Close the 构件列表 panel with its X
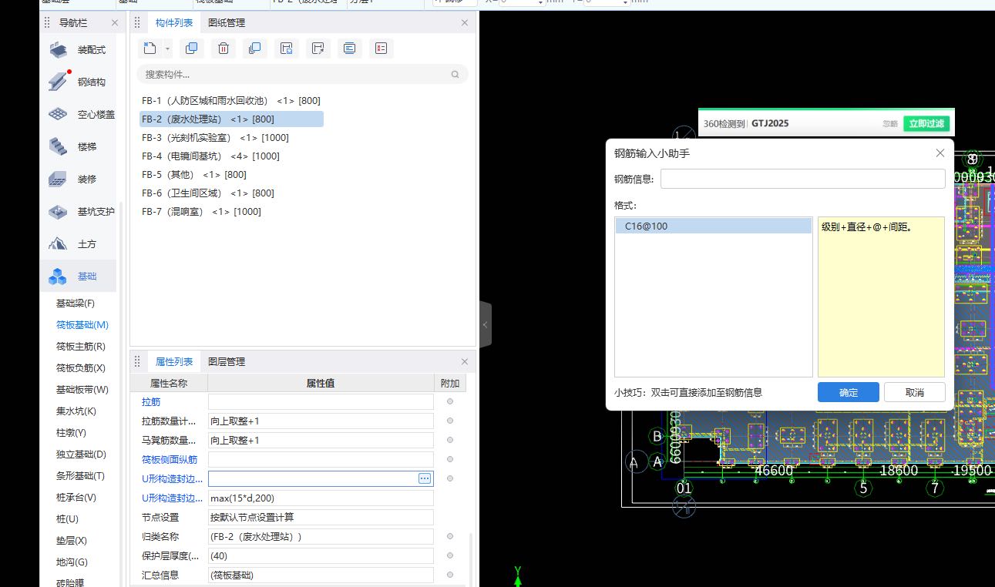Viewport: 995px width, 587px height. point(465,23)
